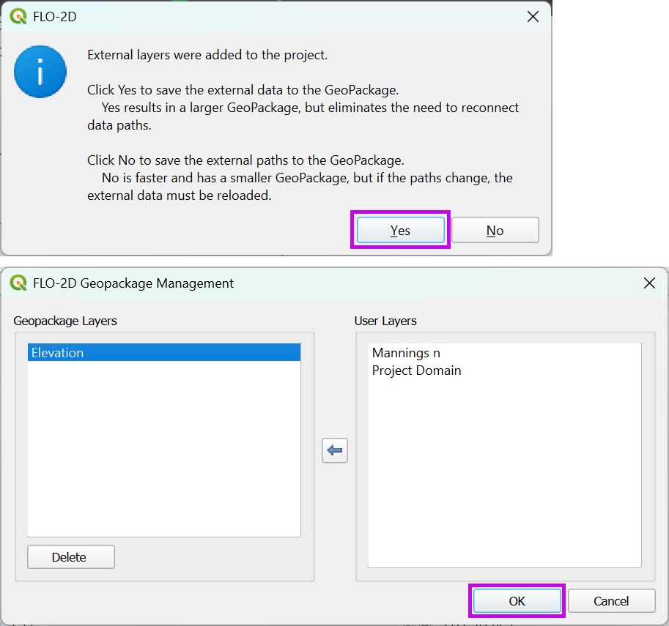The height and width of the screenshot is (626, 669).
Task: Click Yes to save external data
Action: [x=400, y=231]
